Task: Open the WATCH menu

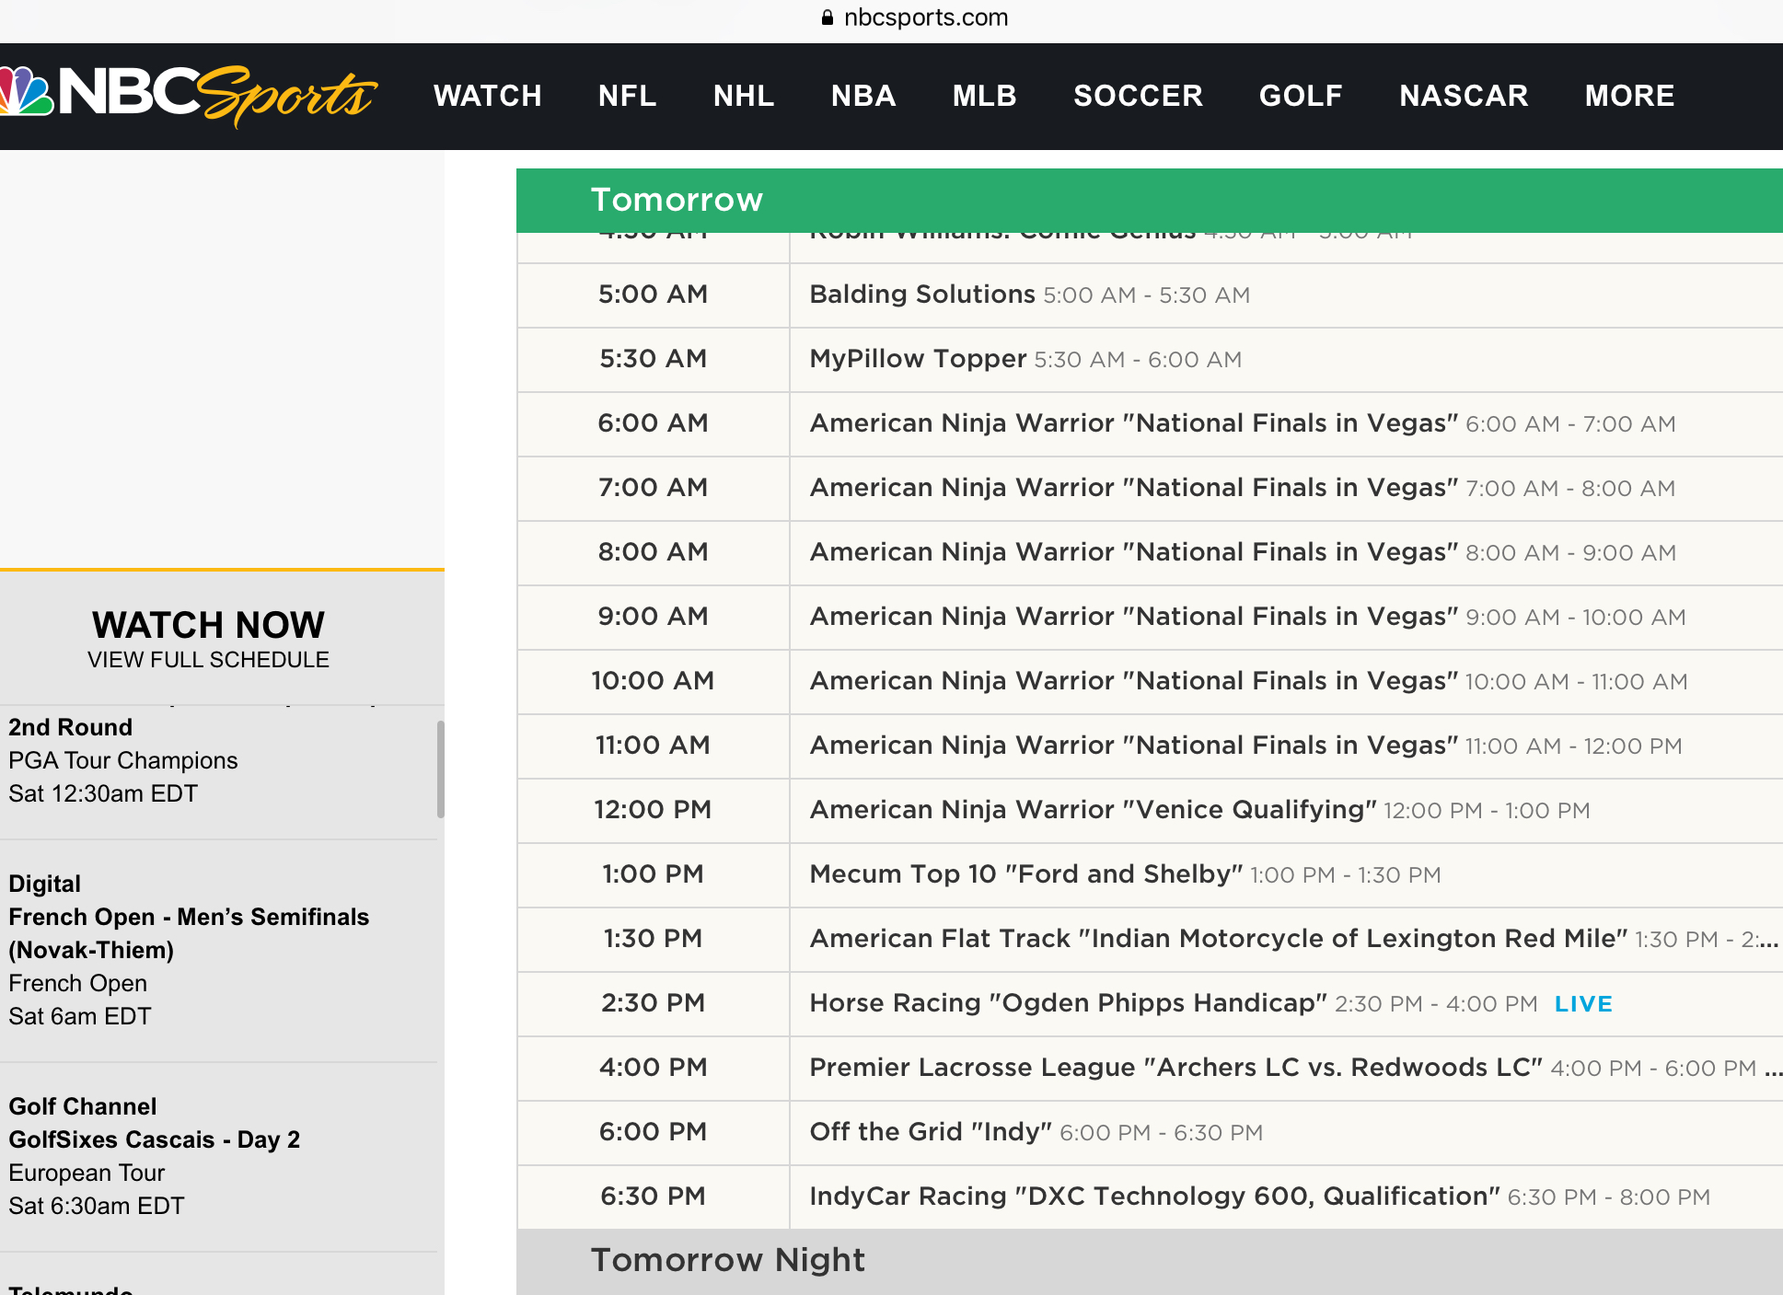Action: tap(488, 96)
